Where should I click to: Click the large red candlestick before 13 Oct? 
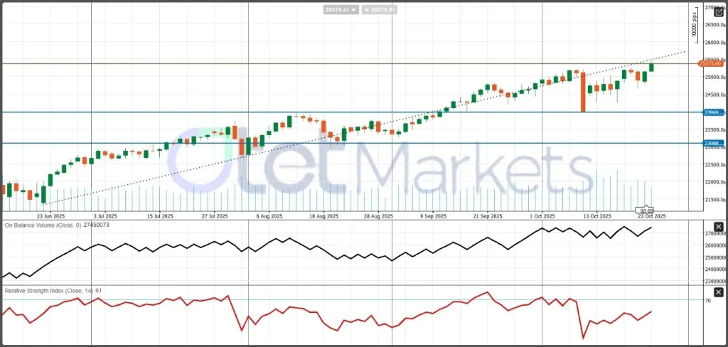[x=583, y=91]
